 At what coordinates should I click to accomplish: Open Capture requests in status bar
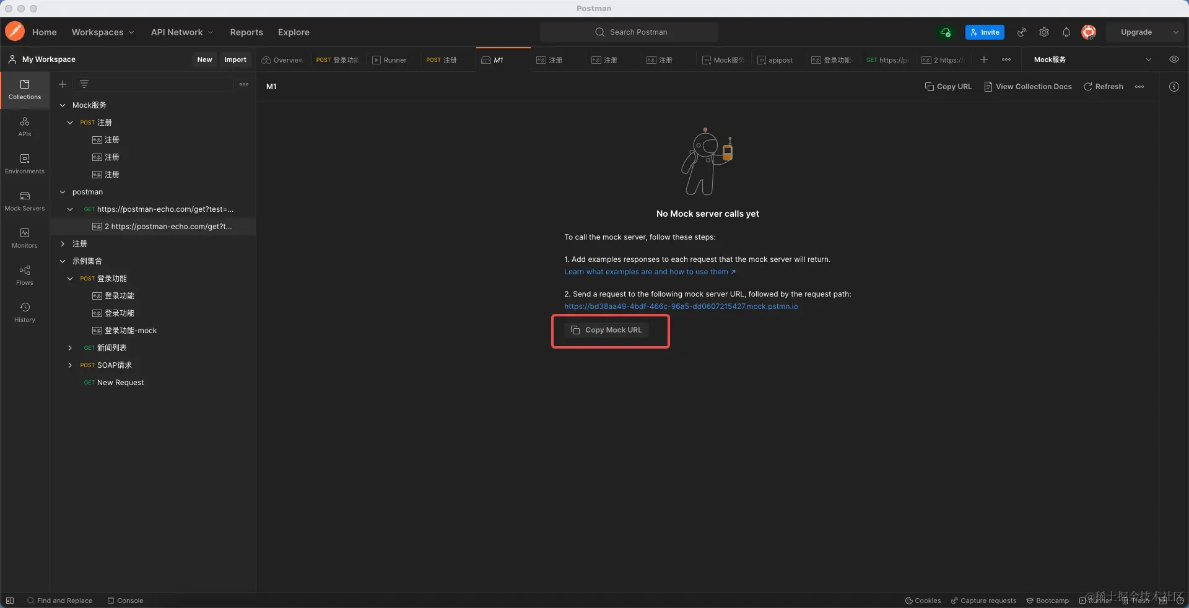[x=983, y=601]
